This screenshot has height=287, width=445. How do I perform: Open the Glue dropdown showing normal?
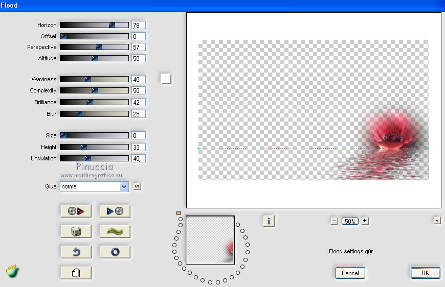pyautogui.click(x=94, y=186)
